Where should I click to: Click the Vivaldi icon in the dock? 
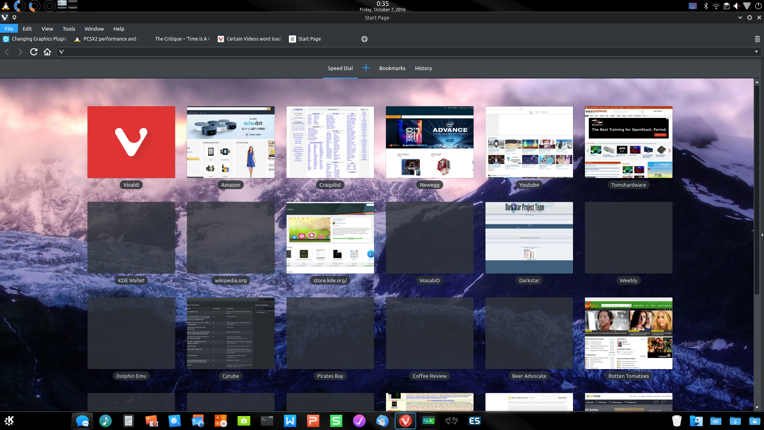(x=405, y=421)
